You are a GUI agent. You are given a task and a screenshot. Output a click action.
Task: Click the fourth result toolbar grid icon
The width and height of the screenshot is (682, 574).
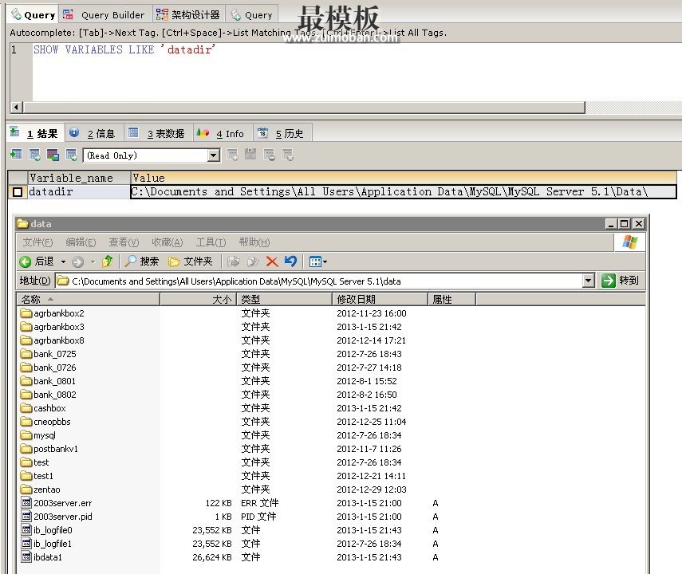[x=71, y=155]
